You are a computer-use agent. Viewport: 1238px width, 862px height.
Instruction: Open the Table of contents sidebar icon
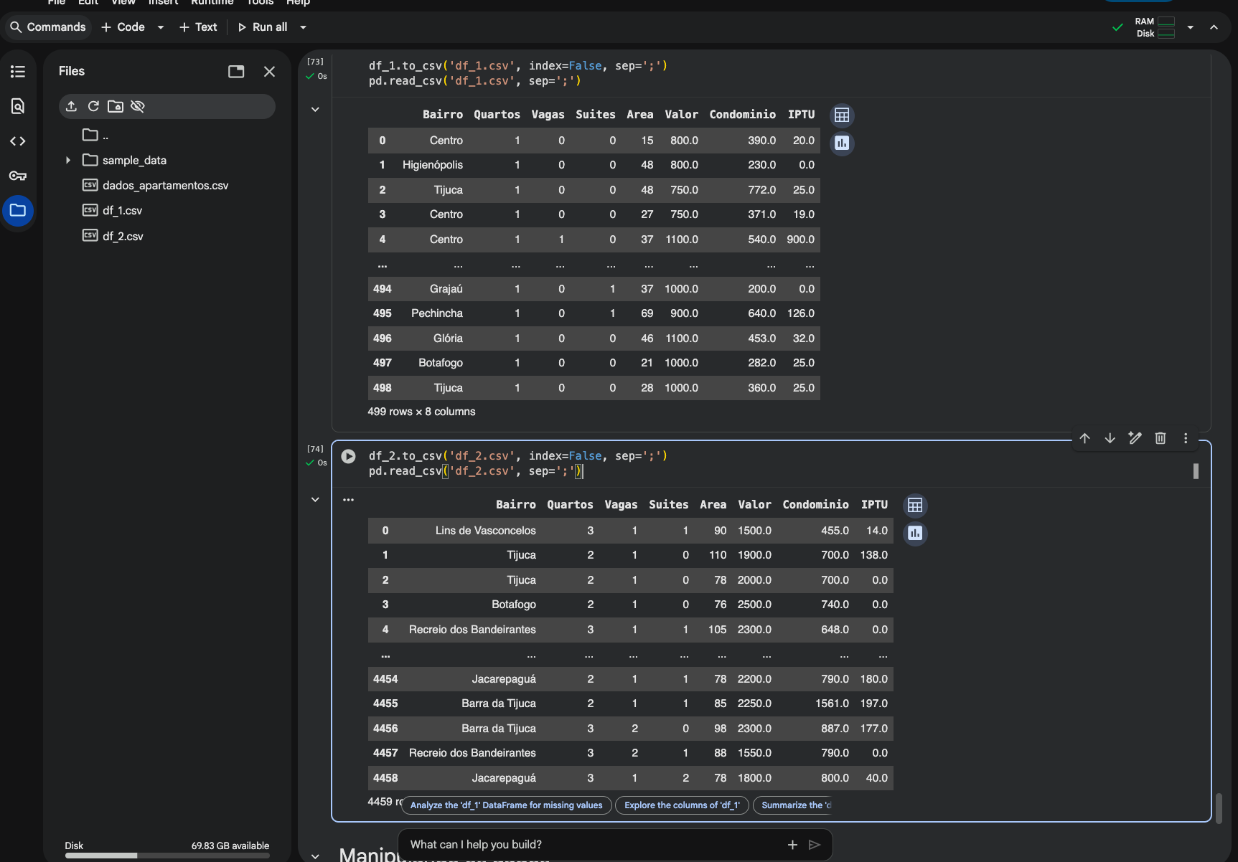18,72
